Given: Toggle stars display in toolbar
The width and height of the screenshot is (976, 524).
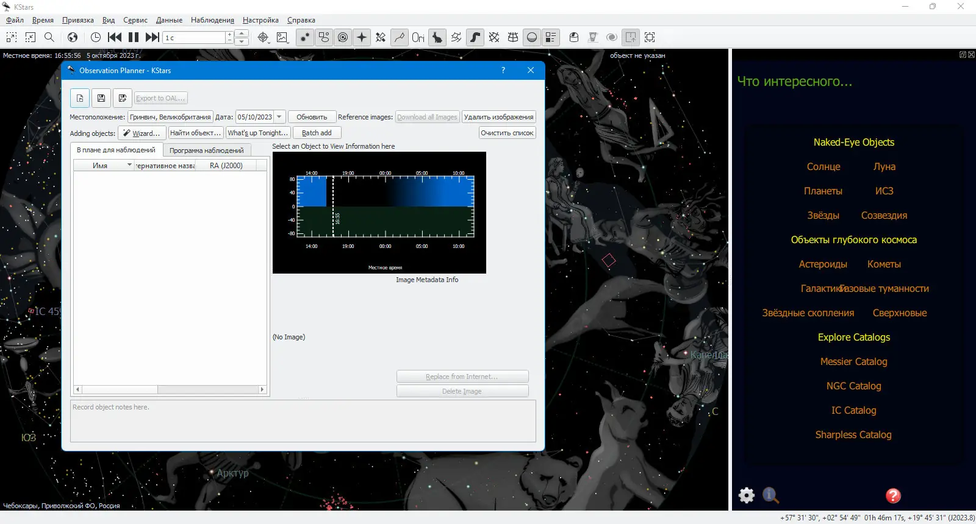Looking at the screenshot, I should 305,37.
